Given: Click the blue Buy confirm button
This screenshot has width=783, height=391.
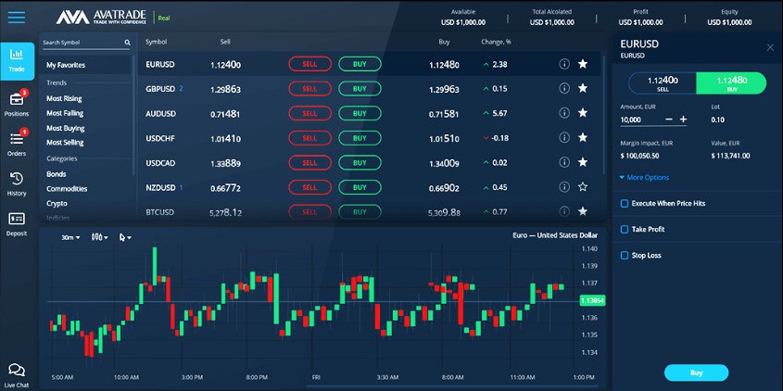Looking at the screenshot, I should pos(696,372).
